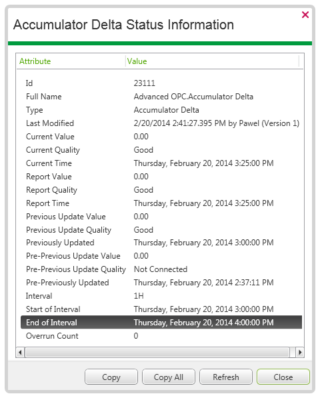Select the Report Time row
This screenshot has width=320, height=398.
click(x=161, y=203)
